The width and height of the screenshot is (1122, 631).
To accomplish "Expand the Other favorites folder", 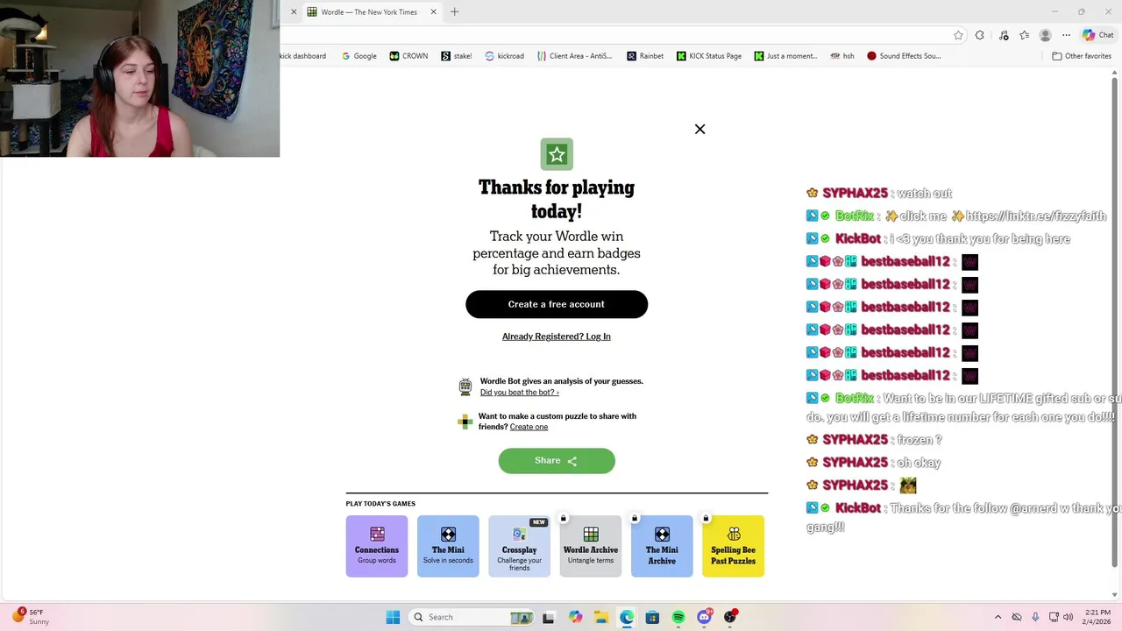I will [x=1082, y=56].
